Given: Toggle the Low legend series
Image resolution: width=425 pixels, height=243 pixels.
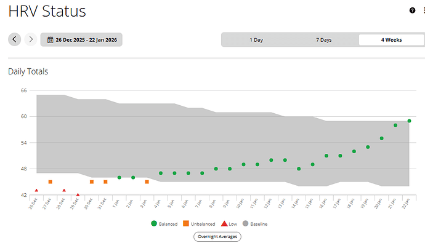Looking at the screenshot, I should 229,224.
